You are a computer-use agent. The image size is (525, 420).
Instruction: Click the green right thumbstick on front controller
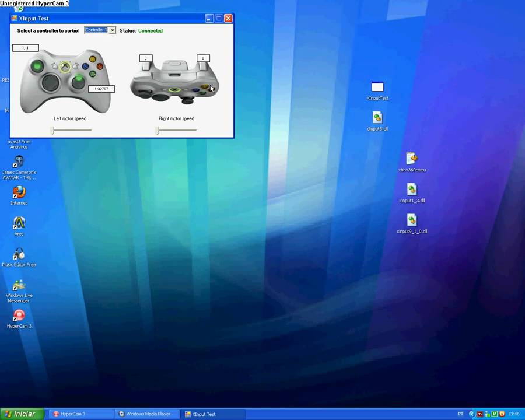point(79,82)
